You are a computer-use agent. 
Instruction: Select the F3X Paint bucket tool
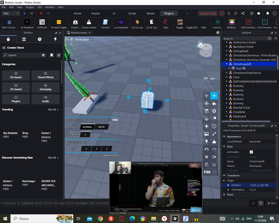pos(214,103)
